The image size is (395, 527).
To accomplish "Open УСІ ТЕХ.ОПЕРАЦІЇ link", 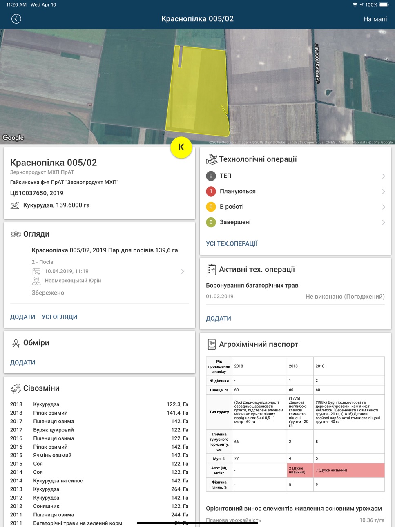I will point(232,244).
